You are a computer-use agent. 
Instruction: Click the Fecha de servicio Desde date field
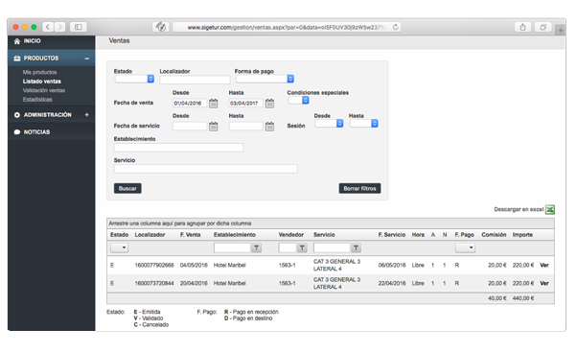(190, 127)
